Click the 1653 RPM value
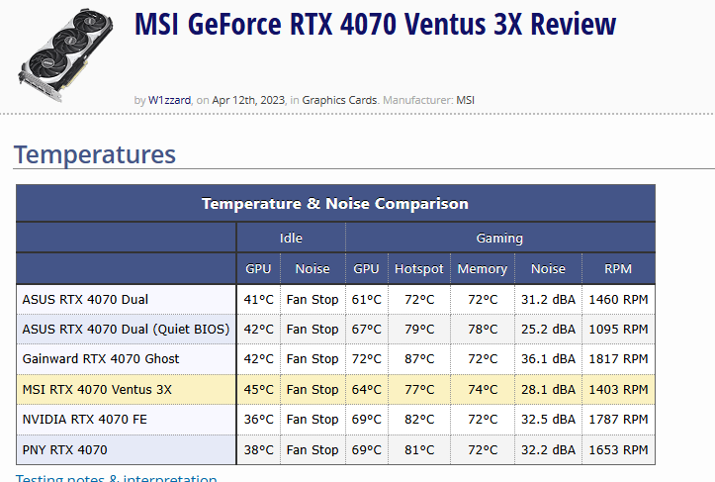 coord(618,449)
